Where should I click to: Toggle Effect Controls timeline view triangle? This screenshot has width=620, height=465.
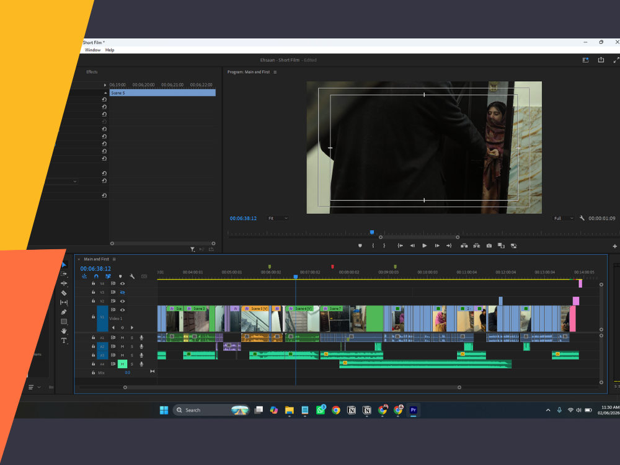pos(105,85)
